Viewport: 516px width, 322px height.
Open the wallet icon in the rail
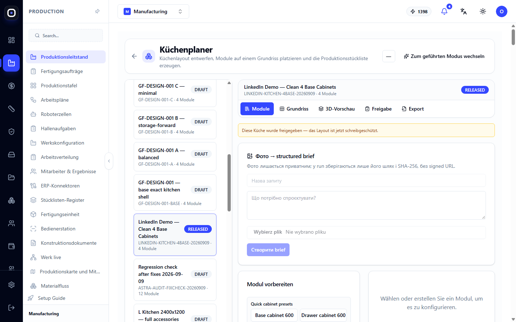tap(11, 246)
